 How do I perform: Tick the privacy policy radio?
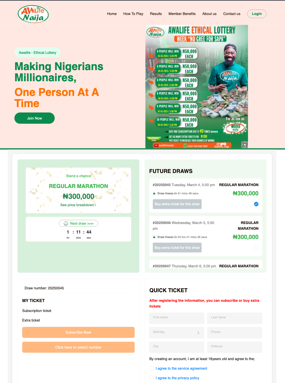pyautogui.click(x=151, y=378)
